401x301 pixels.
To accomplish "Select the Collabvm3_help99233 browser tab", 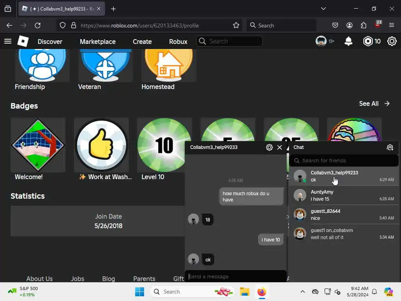I will (x=61, y=9).
